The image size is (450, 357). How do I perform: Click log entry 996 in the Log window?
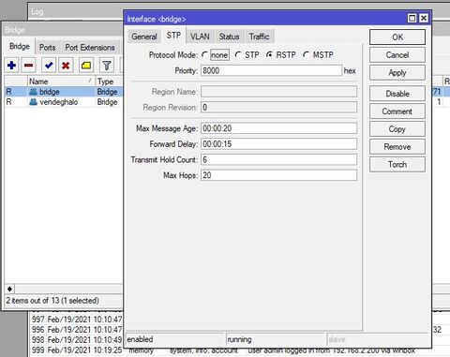(77, 330)
